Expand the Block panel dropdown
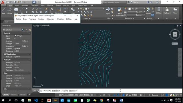The image size is (183, 103). (x=110, y=18)
